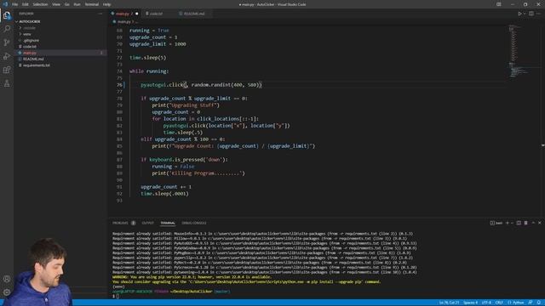545x306 pixels.
Task: Expand the venv folder
Action: (26, 34)
